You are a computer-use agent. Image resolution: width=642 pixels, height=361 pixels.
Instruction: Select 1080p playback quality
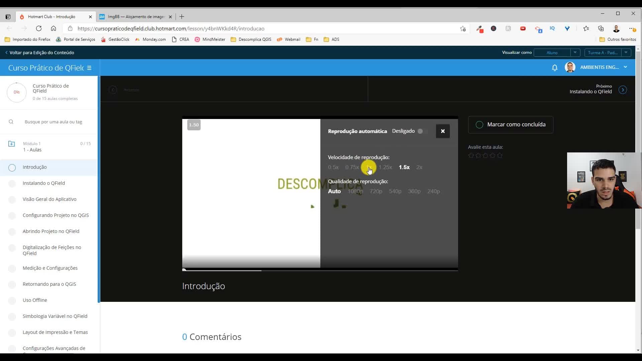(355, 191)
